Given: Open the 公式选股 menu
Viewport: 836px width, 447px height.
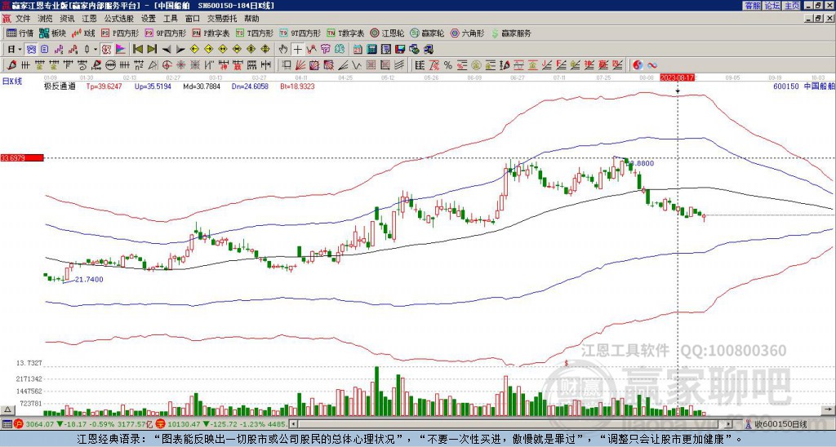Looking at the screenshot, I should tap(119, 19).
